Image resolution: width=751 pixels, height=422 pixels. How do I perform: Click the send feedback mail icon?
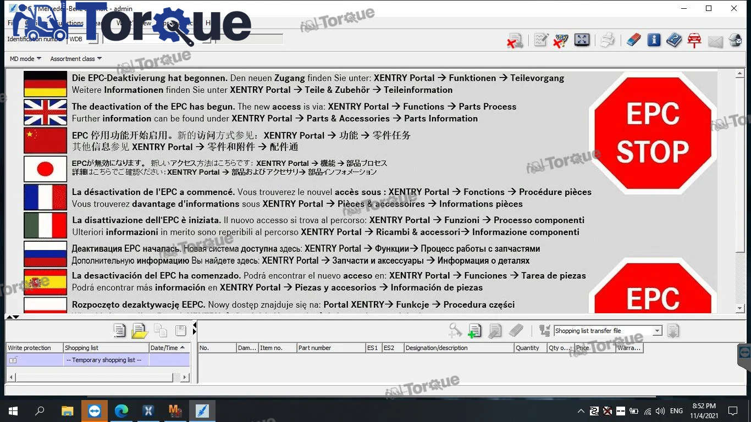point(736,41)
